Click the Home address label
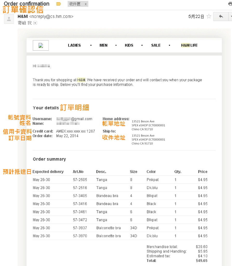This screenshot has width=232, height=266. [x=116, y=119]
